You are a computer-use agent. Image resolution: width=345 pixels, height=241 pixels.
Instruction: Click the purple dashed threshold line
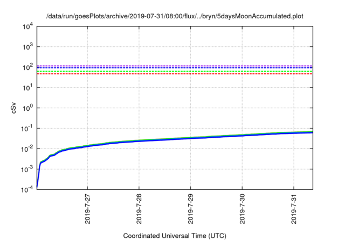point(175,66)
